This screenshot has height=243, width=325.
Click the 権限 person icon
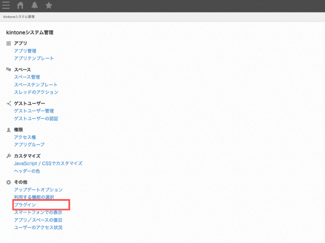tap(9, 130)
